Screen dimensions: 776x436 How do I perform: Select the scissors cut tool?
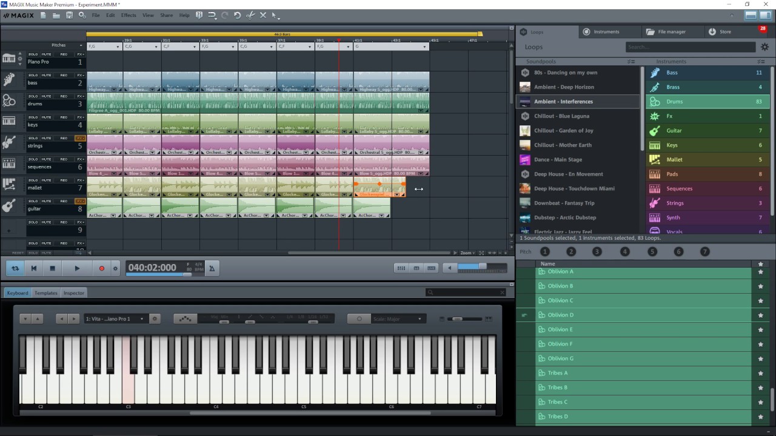[250, 15]
